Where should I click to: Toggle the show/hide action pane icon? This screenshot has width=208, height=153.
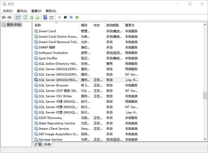click(x=51, y=17)
